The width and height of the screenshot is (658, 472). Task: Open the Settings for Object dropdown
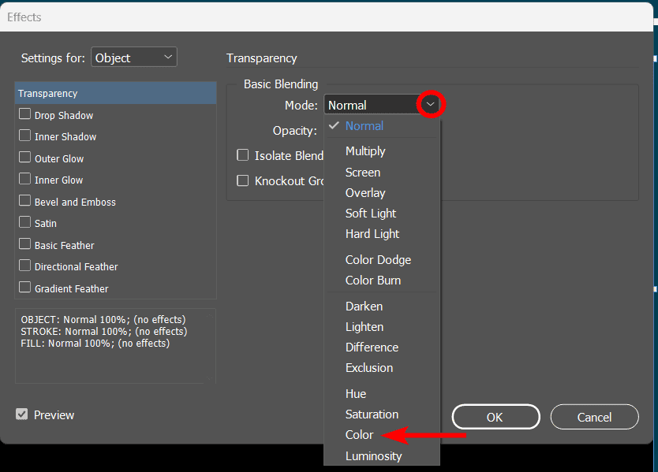[x=134, y=58]
